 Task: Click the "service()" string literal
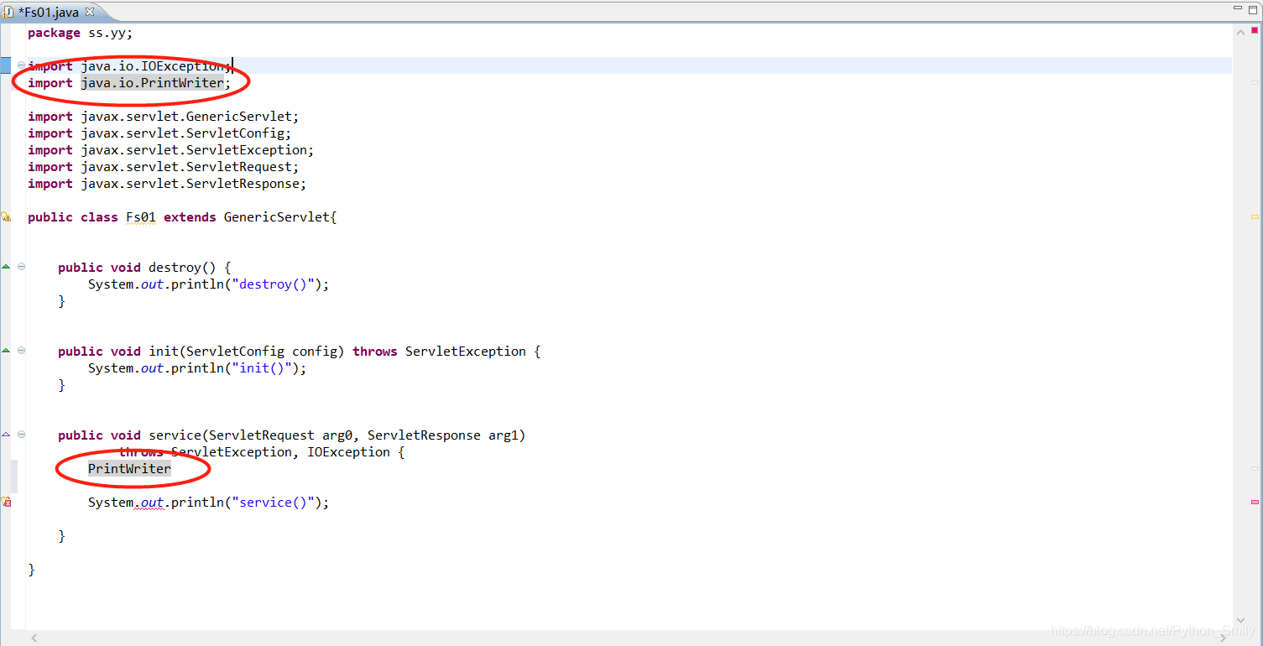point(274,503)
